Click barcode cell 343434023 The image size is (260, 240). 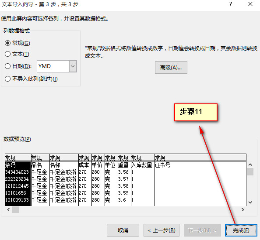(x=17, y=172)
